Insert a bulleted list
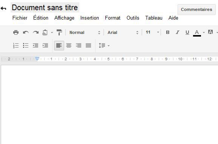Viewport: 218px width, 144px height. point(26,46)
